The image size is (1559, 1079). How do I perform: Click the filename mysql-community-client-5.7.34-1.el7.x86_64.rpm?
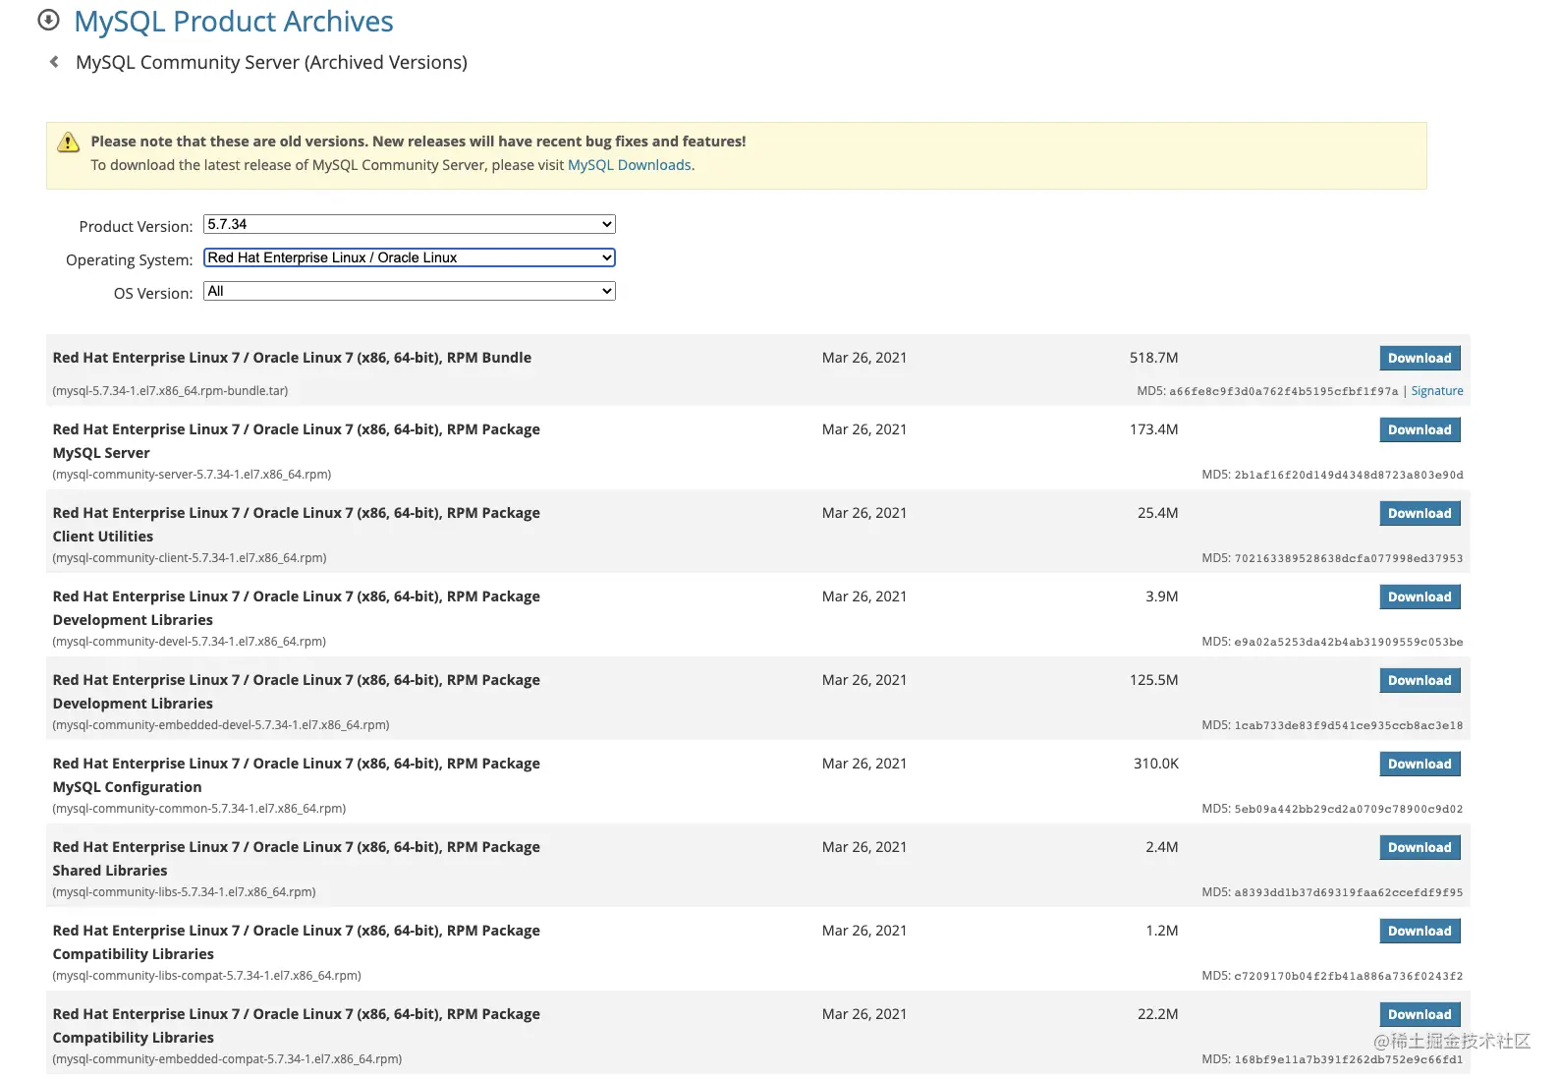click(190, 558)
